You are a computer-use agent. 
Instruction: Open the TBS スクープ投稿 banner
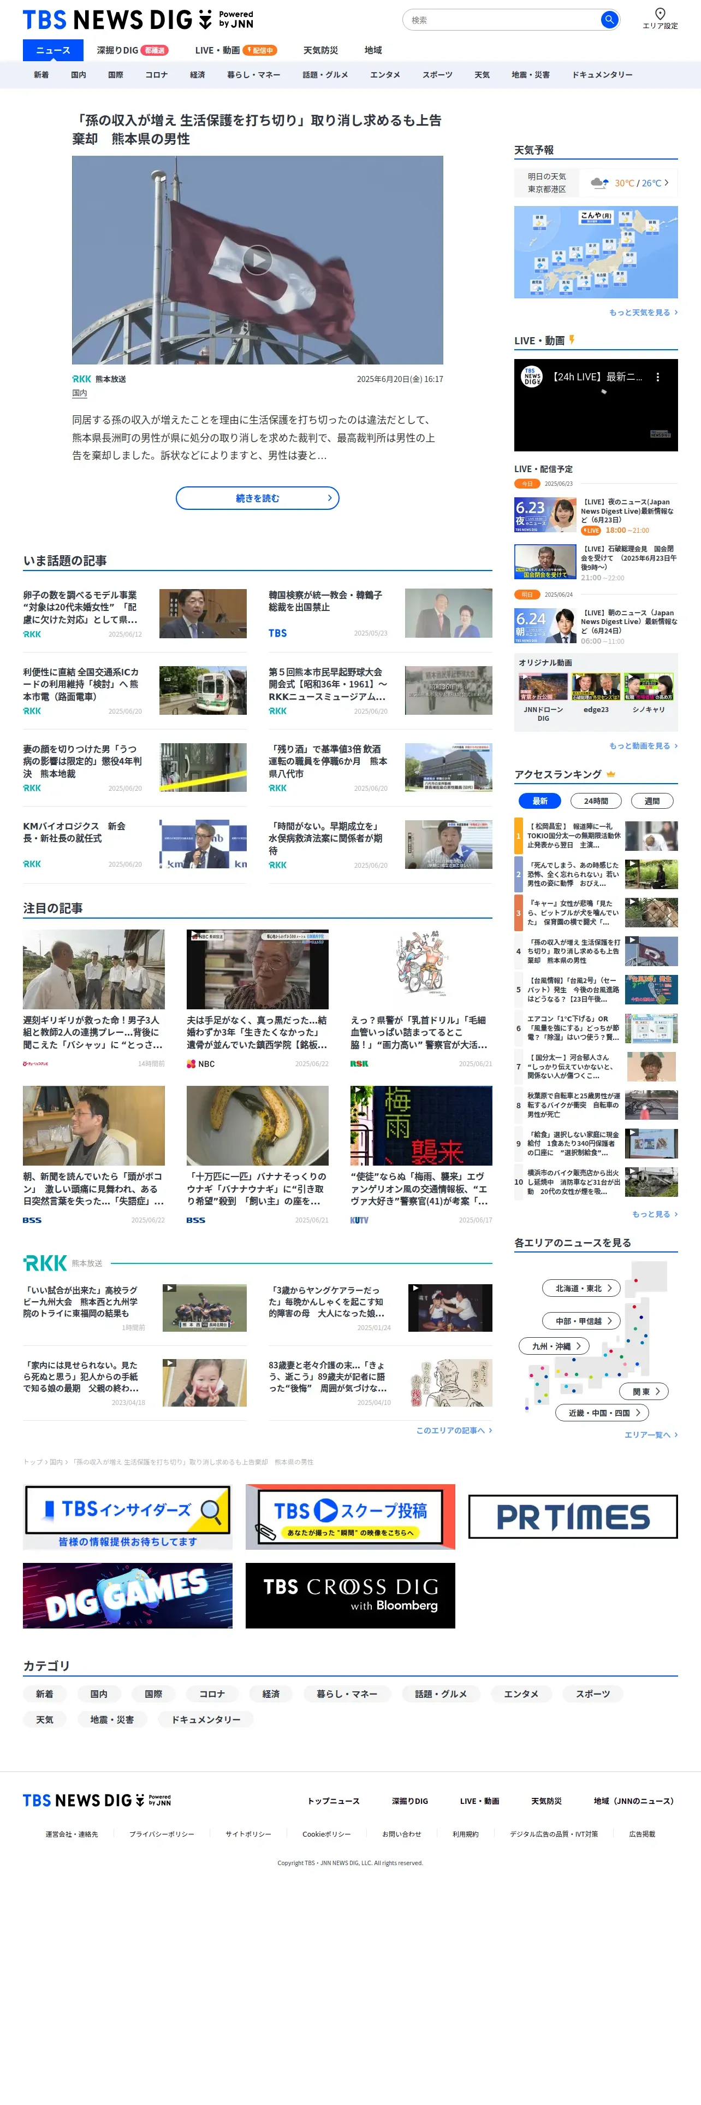coord(350,1516)
